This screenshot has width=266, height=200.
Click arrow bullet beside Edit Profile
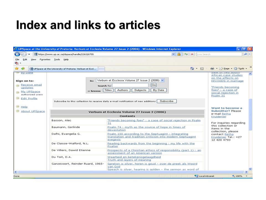coord(17,98)
